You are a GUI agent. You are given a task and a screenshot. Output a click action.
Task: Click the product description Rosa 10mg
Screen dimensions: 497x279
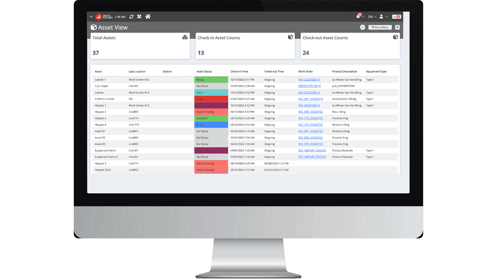pos(339,112)
